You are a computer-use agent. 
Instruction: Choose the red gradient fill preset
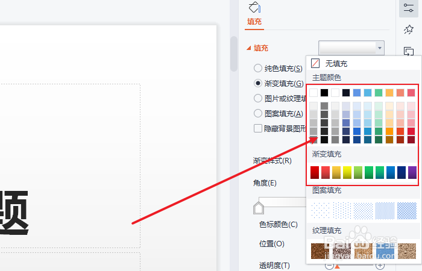pos(315,173)
